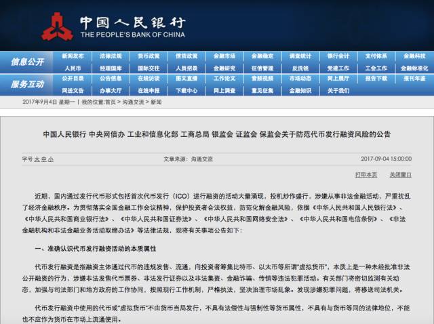Click the 打印本页 print link
434x324 pixels.
(x=366, y=175)
